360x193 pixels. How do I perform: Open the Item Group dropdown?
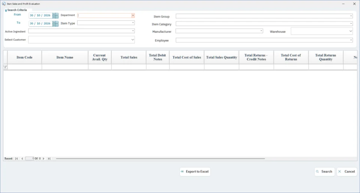[x=351, y=16]
